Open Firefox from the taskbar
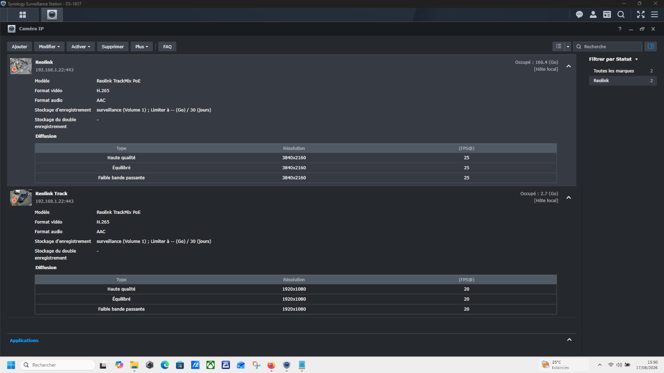 coord(271,365)
